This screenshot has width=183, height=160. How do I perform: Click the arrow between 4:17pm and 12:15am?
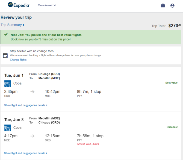click(x=33, y=136)
